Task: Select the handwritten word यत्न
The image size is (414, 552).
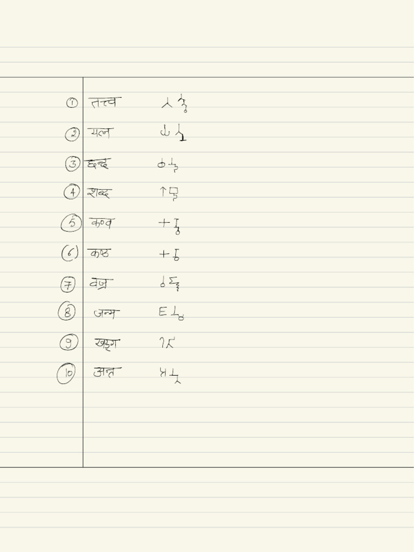Action: click(101, 133)
